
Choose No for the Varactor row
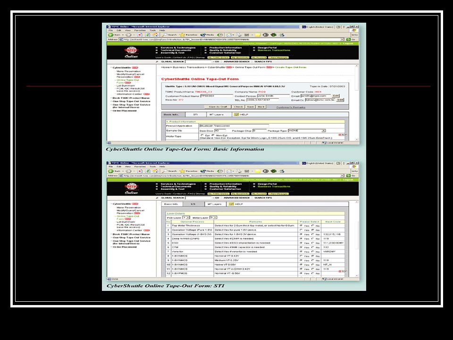[x=312, y=252]
